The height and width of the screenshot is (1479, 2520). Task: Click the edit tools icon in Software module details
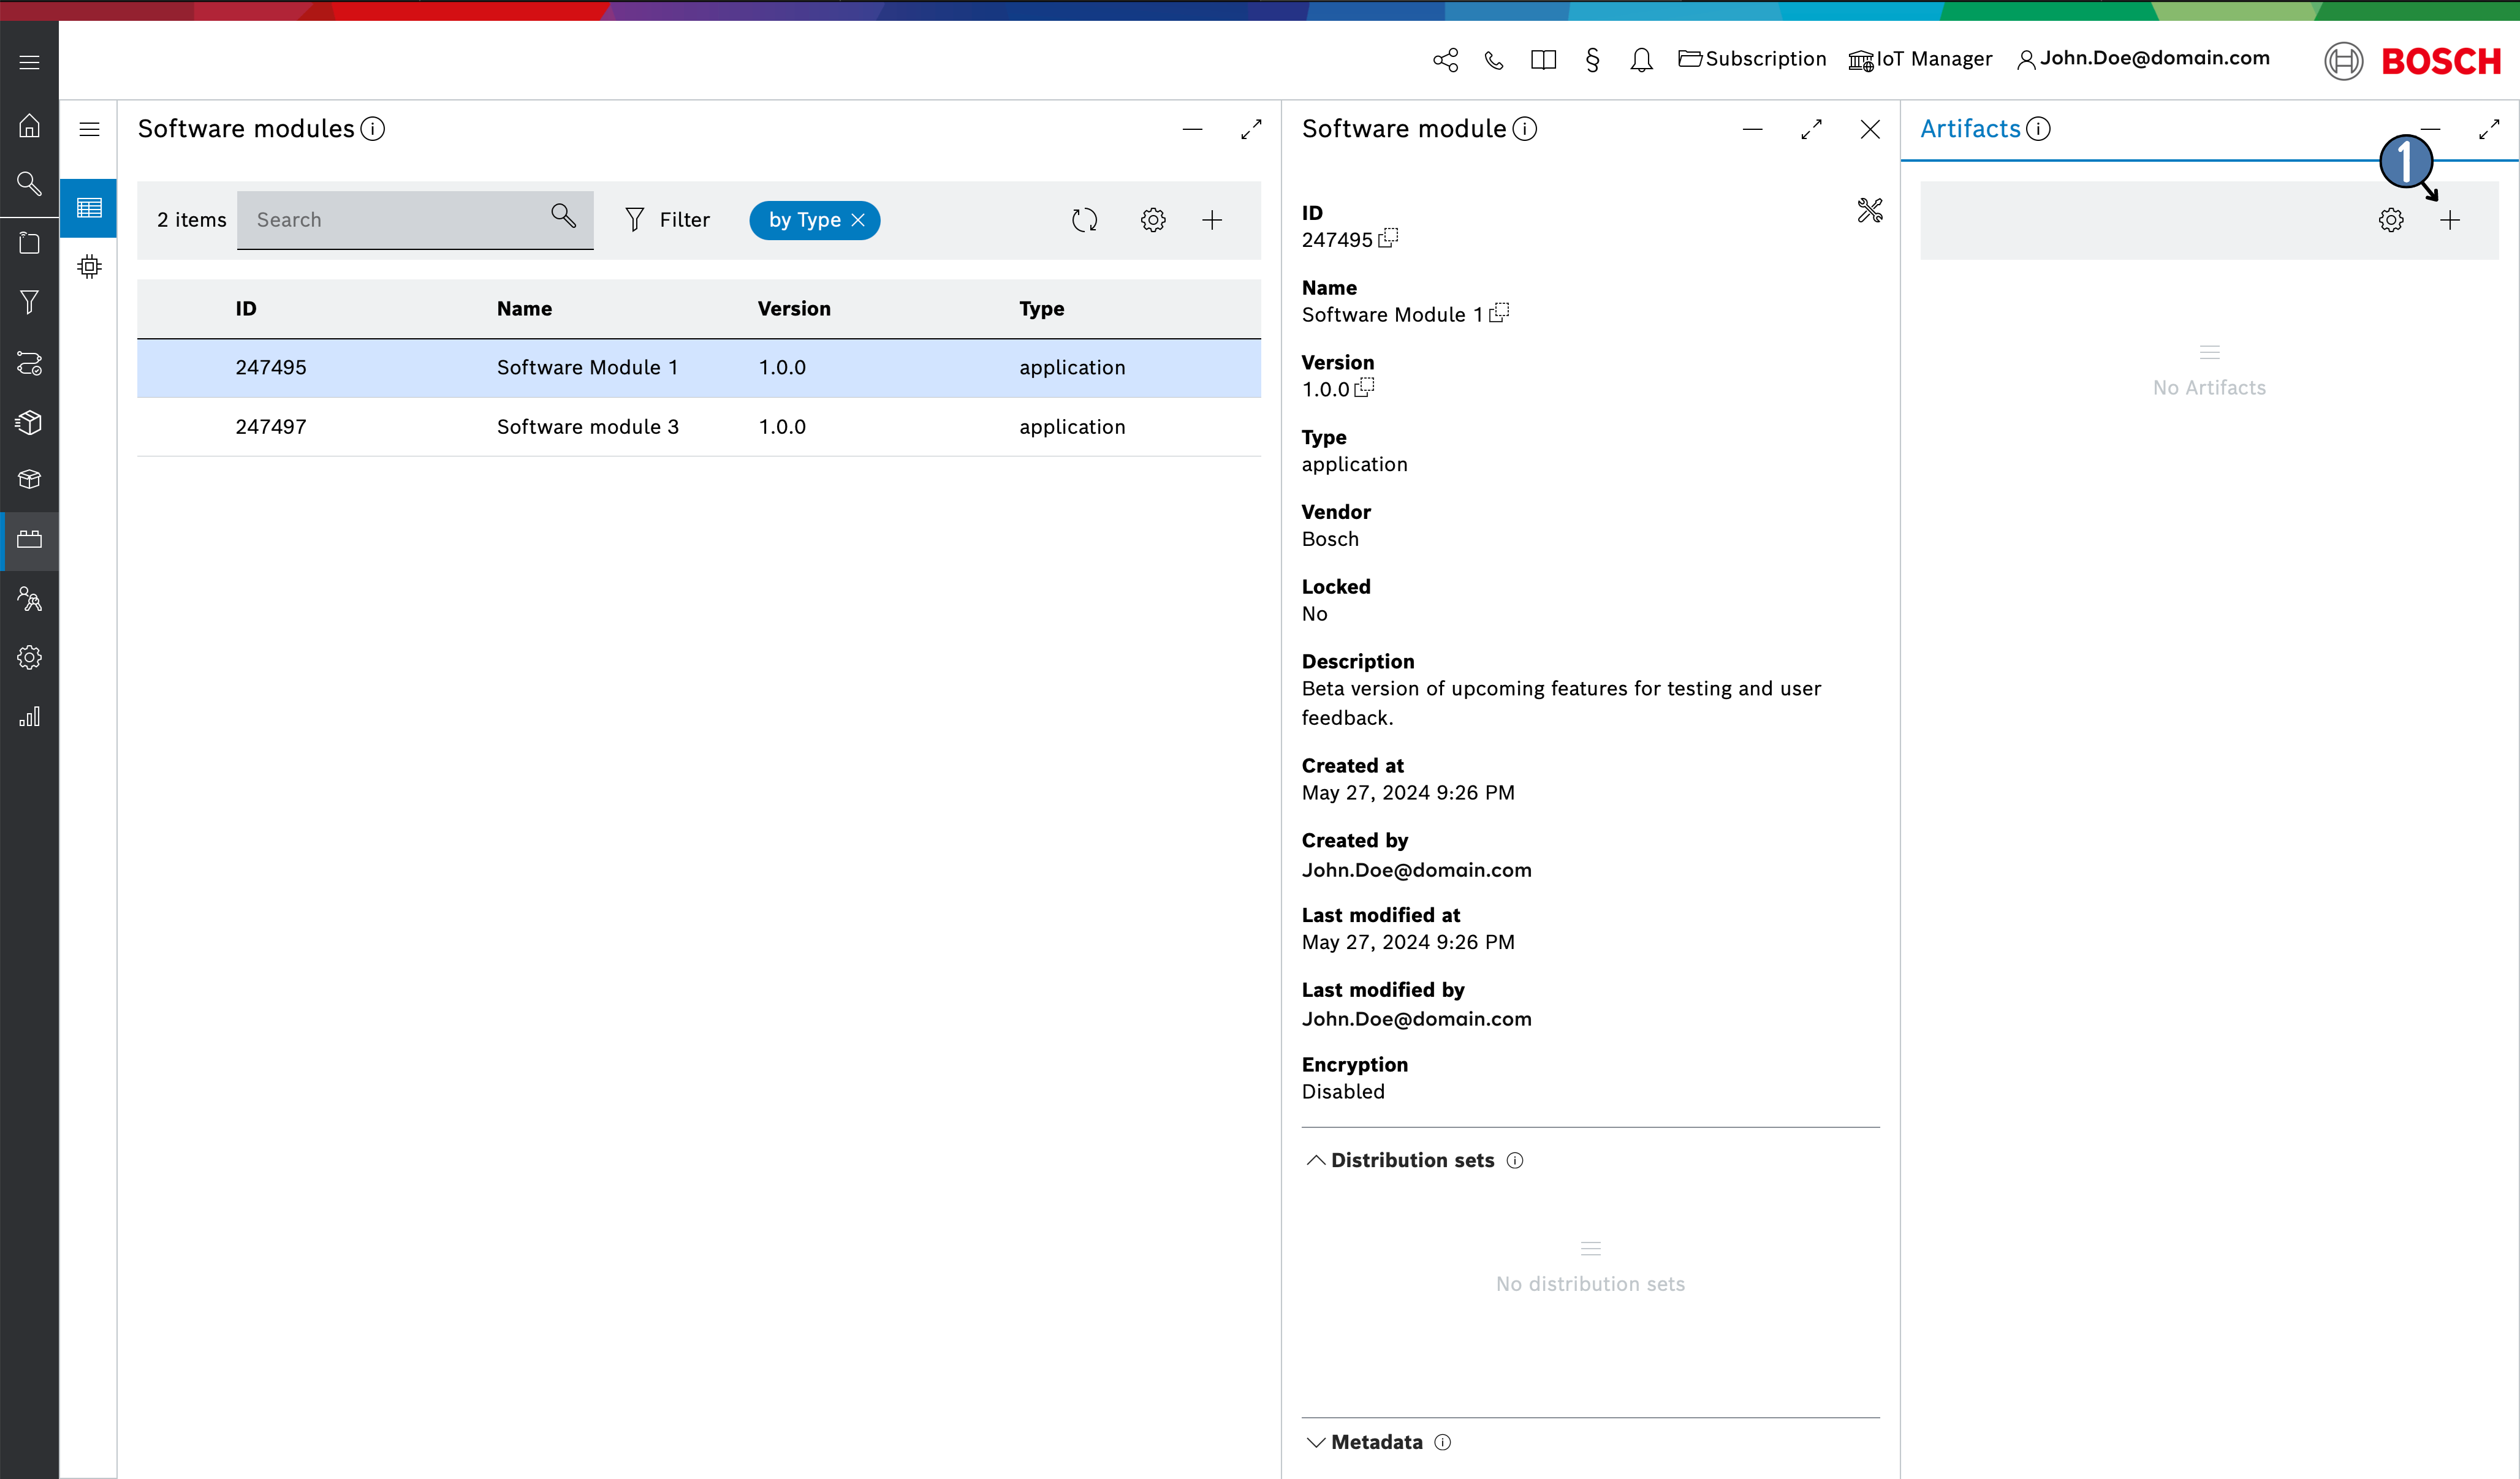(1869, 210)
